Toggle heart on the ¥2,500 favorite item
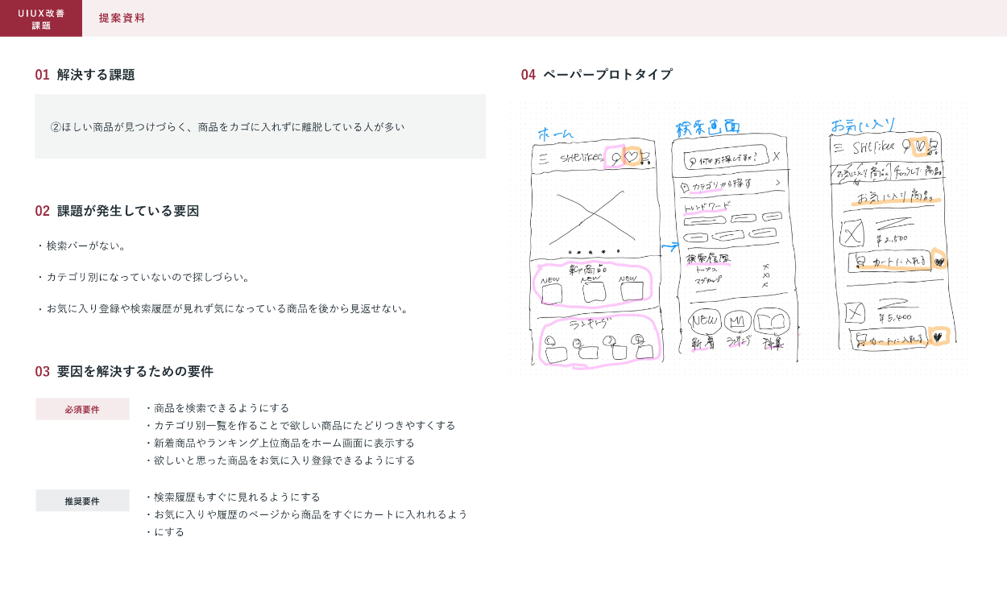 938,260
